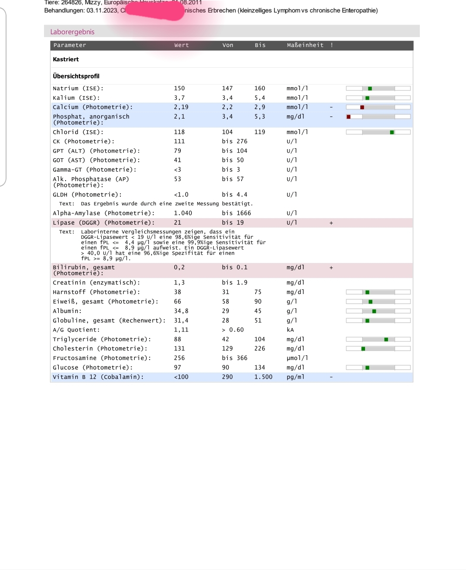Click the Kalium value 3,7

[x=179, y=98]
